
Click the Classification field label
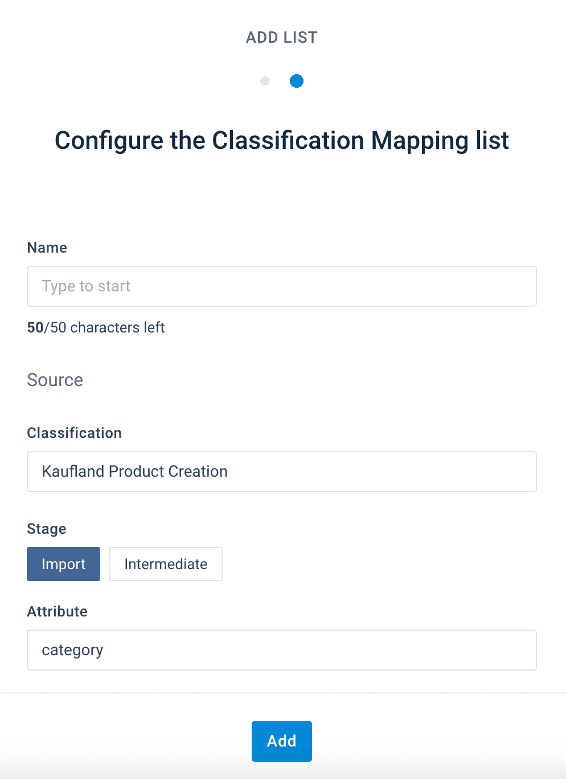click(75, 433)
